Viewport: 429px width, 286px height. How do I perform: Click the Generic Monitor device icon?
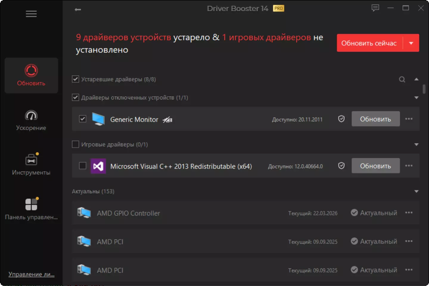click(98, 119)
